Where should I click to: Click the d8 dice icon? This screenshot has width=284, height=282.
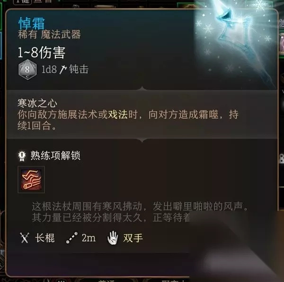pos(27,69)
